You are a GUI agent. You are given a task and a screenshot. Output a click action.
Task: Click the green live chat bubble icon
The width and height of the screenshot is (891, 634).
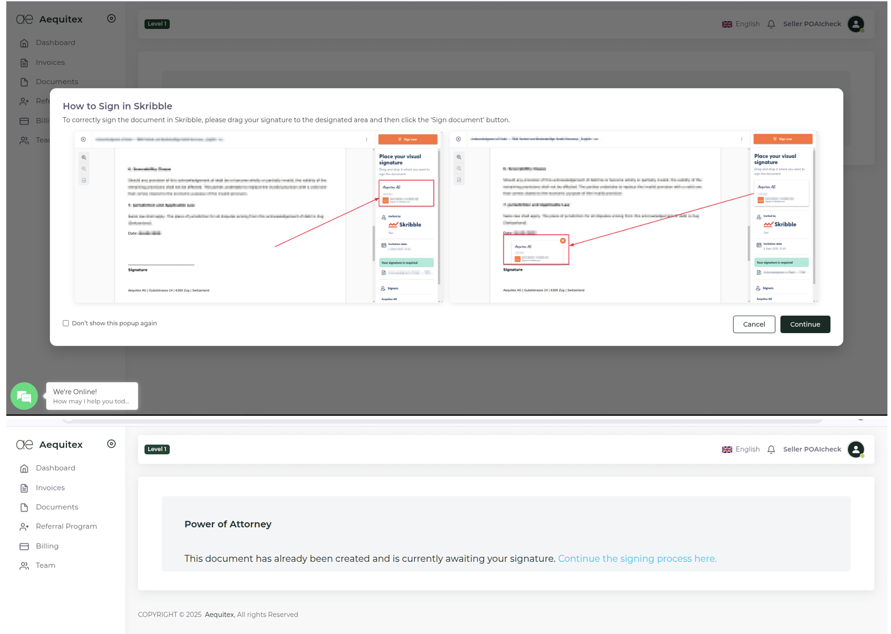24,396
